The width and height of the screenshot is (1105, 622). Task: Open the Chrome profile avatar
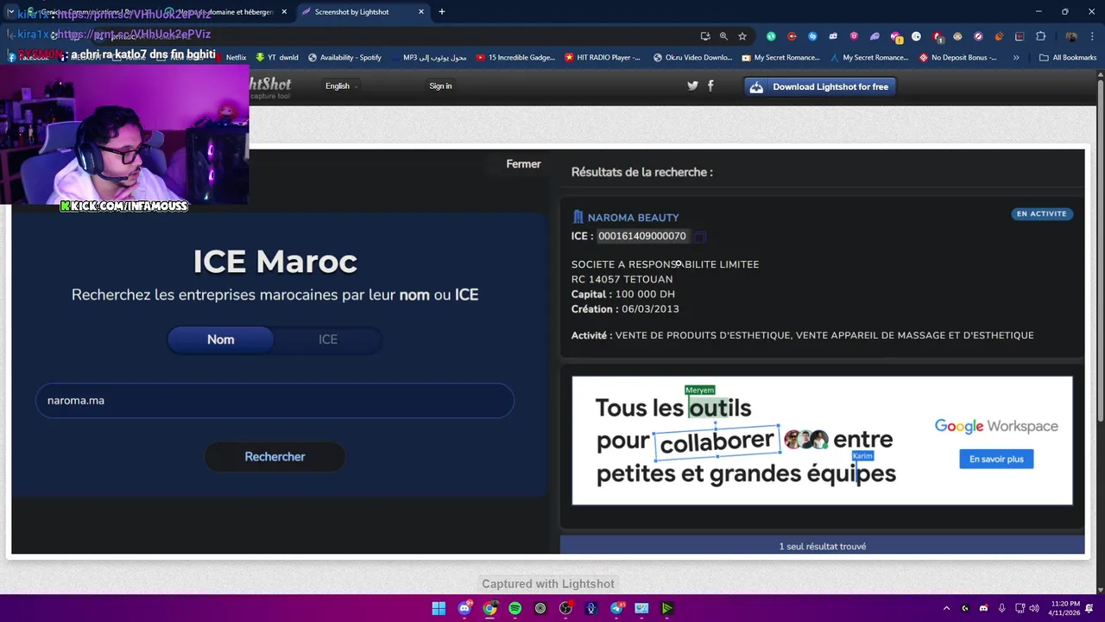click(1071, 36)
